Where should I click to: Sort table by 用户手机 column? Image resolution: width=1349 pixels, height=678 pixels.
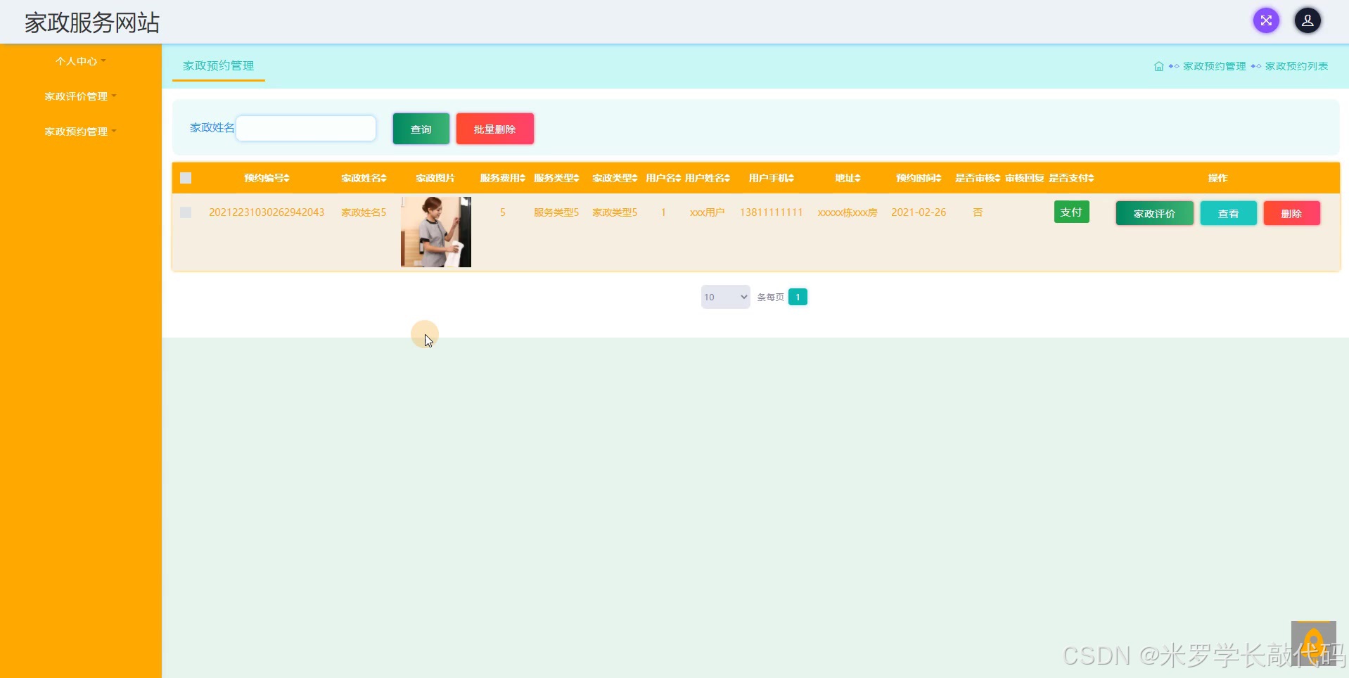tap(771, 178)
